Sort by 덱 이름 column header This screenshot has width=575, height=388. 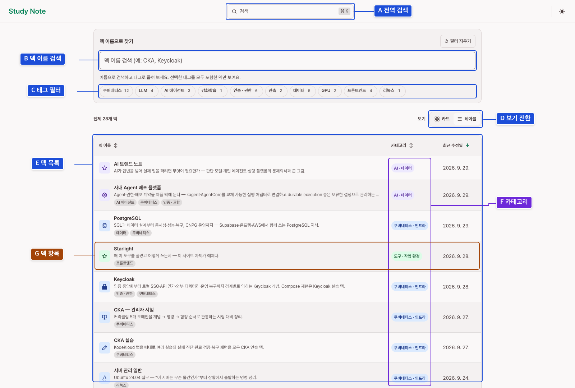click(x=108, y=145)
